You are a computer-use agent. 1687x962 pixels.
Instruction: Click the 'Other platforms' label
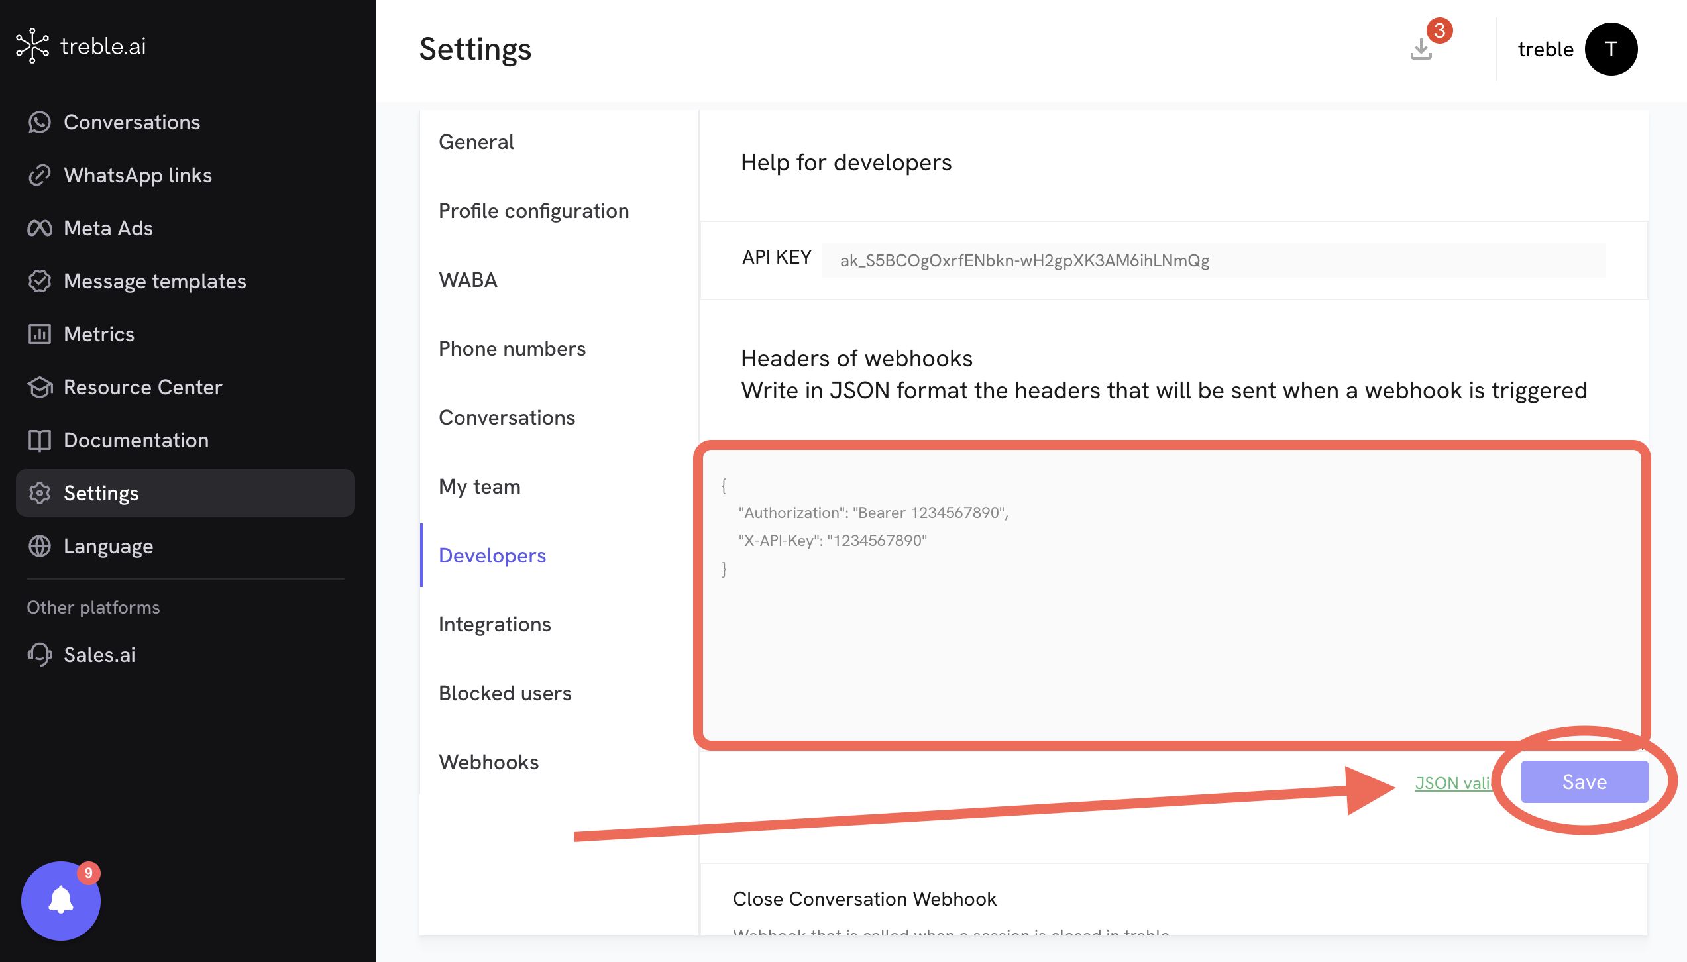click(x=93, y=608)
